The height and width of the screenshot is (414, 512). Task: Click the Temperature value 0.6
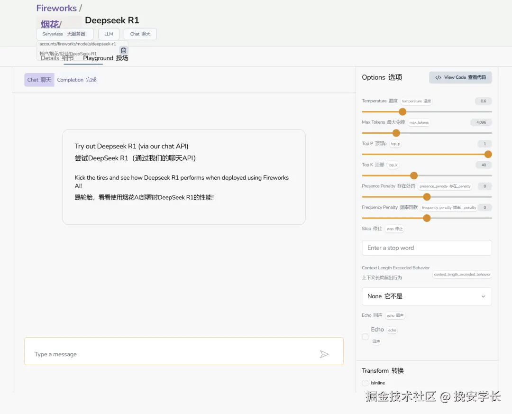click(x=483, y=101)
